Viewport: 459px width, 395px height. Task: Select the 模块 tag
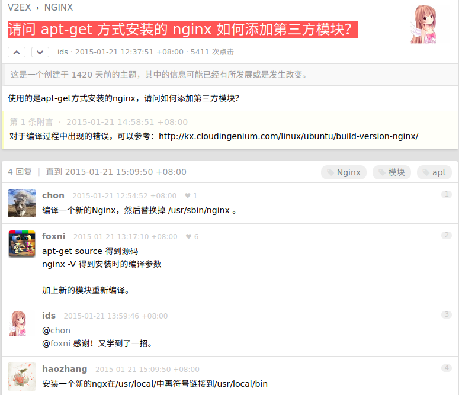pyautogui.click(x=391, y=172)
